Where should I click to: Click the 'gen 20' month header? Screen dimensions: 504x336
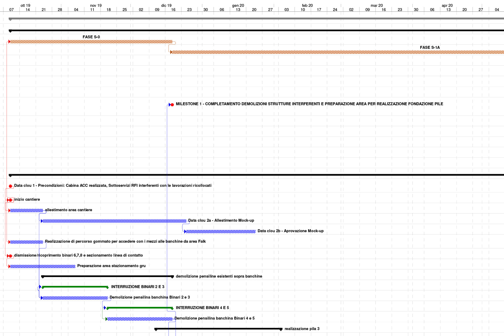pyautogui.click(x=238, y=6)
